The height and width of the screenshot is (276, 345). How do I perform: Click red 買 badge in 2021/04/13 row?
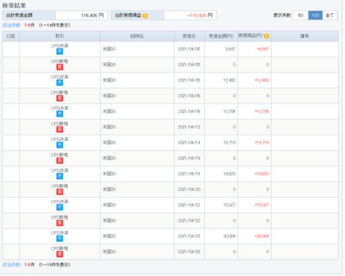[59, 130]
